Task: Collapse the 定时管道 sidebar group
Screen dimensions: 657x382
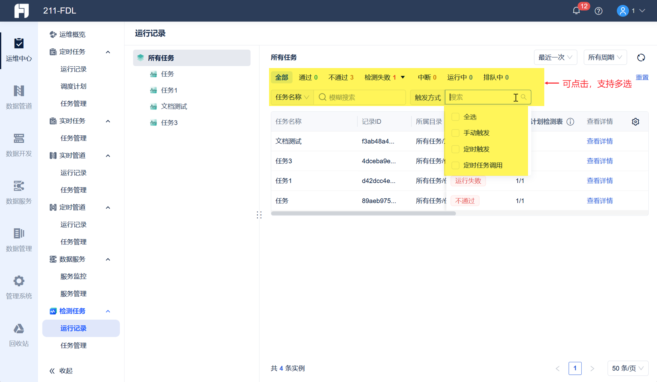Action: point(108,208)
